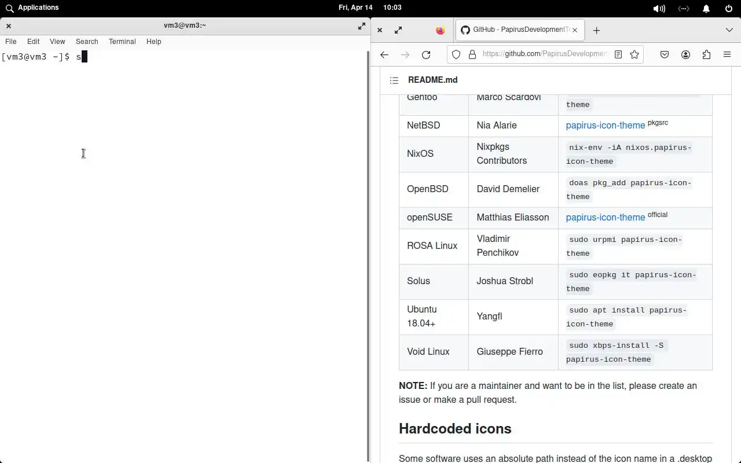Click the Matthias Eliasson maintainer cell

pyautogui.click(x=513, y=218)
